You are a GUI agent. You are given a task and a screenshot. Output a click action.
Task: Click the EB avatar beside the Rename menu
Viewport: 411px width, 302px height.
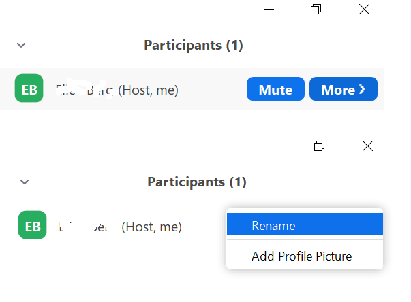[33, 225]
